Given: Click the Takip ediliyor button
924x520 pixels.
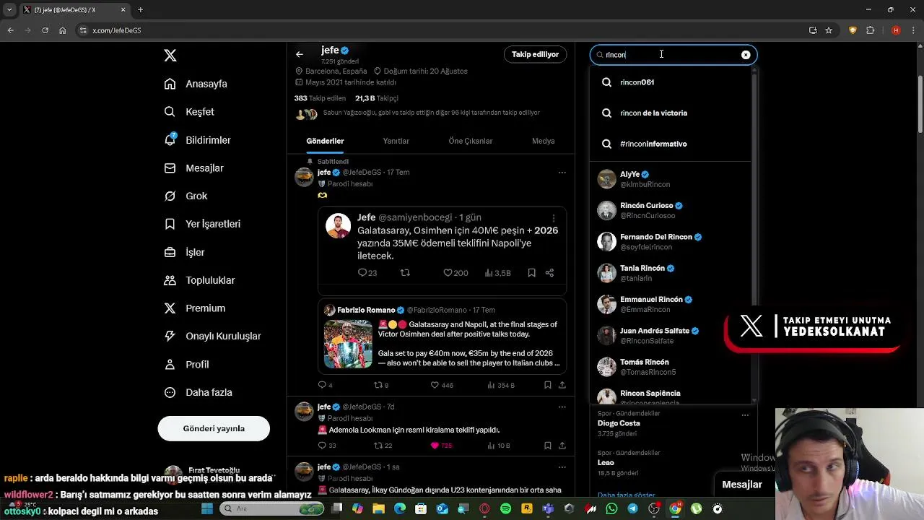Looking at the screenshot, I should pyautogui.click(x=535, y=54).
